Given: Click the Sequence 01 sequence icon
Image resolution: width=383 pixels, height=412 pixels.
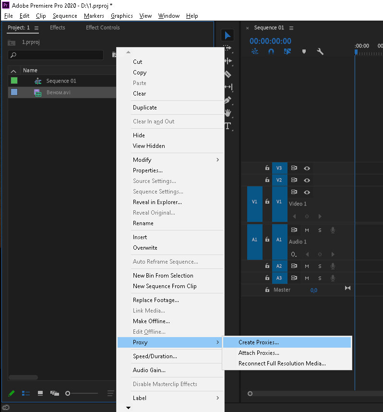Looking at the screenshot, I should click(x=38, y=81).
